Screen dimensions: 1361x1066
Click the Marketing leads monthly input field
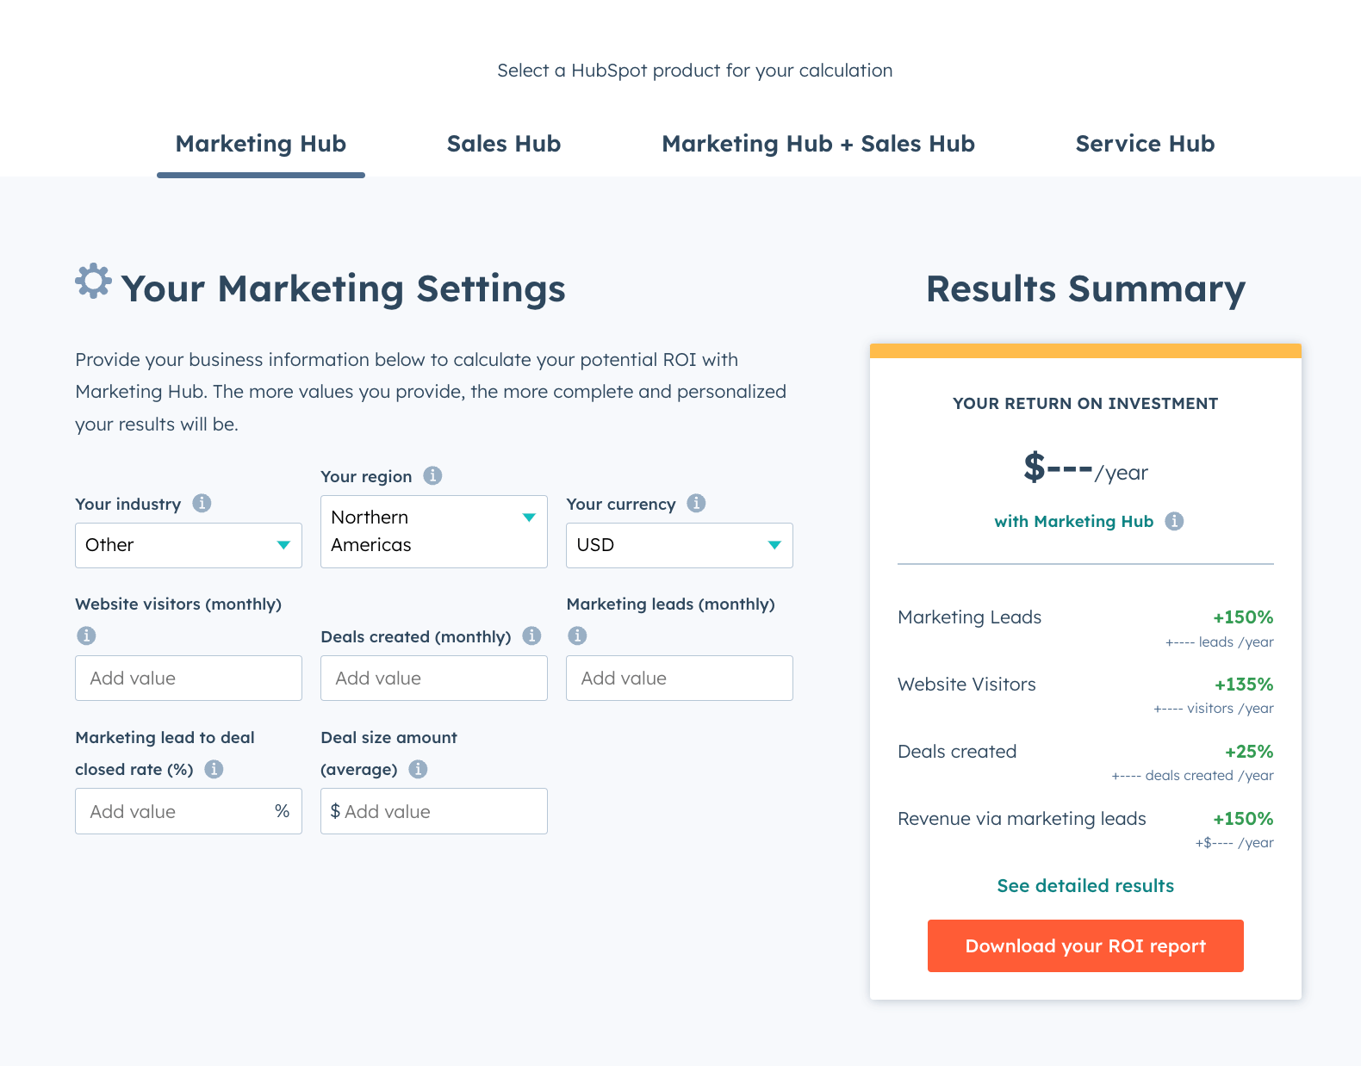(x=679, y=679)
